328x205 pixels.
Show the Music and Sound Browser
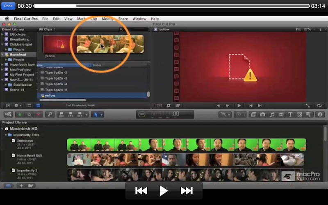point(272,114)
